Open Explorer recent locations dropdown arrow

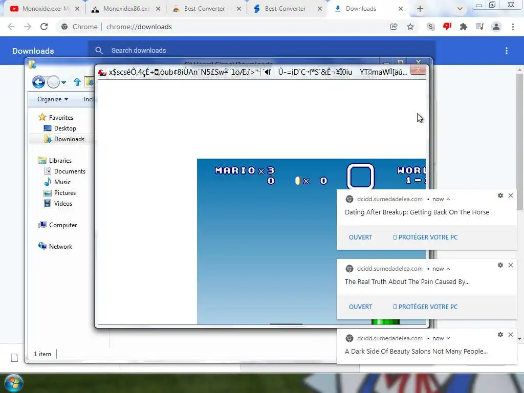tap(64, 82)
